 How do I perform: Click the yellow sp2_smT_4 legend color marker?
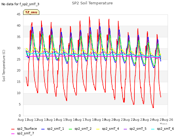[x=98, y=129]
